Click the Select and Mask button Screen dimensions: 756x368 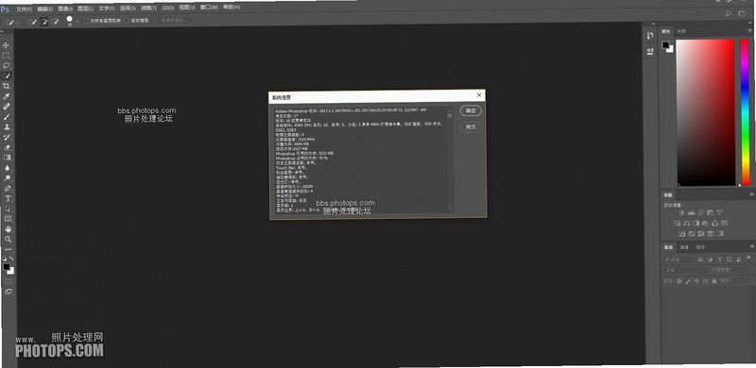tap(174, 20)
